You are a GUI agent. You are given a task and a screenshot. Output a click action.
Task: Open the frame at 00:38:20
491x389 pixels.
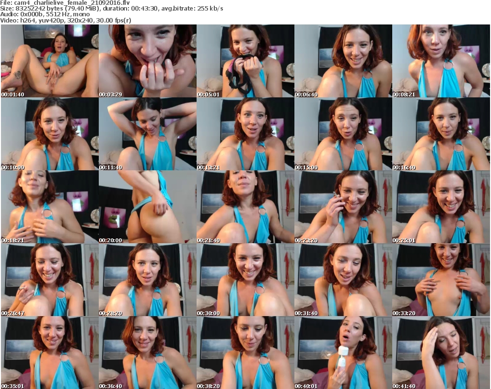pyautogui.click(x=245, y=353)
